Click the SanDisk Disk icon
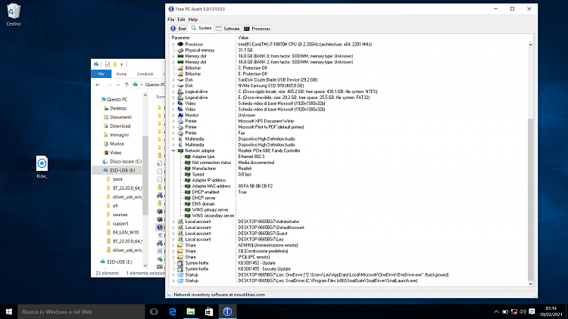The height and width of the screenshot is (319, 568). tap(180, 80)
